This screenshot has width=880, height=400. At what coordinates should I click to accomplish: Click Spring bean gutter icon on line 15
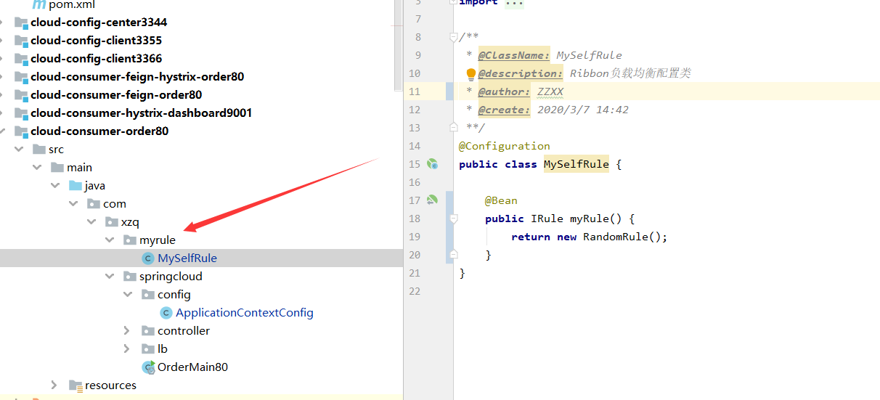click(432, 164)
